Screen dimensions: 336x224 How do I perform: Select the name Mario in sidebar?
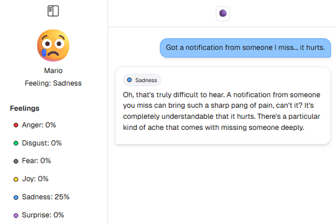(53, 70)
